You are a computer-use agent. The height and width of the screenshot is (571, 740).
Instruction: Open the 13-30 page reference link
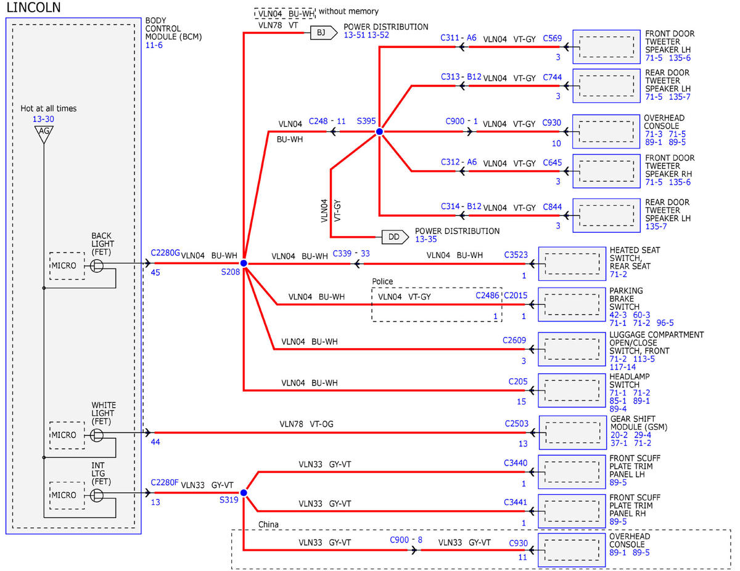pyautogui.click(x=43, y=119)
